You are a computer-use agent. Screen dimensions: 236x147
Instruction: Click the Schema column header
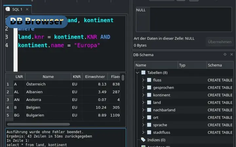tap(220, 65)
